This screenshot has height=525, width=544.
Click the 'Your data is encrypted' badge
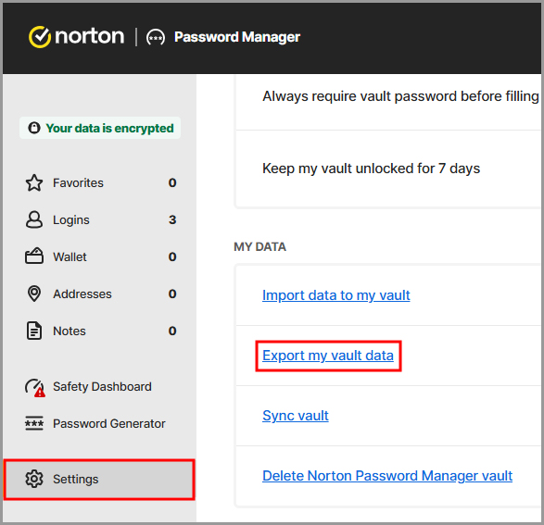(x=100, y=128)
